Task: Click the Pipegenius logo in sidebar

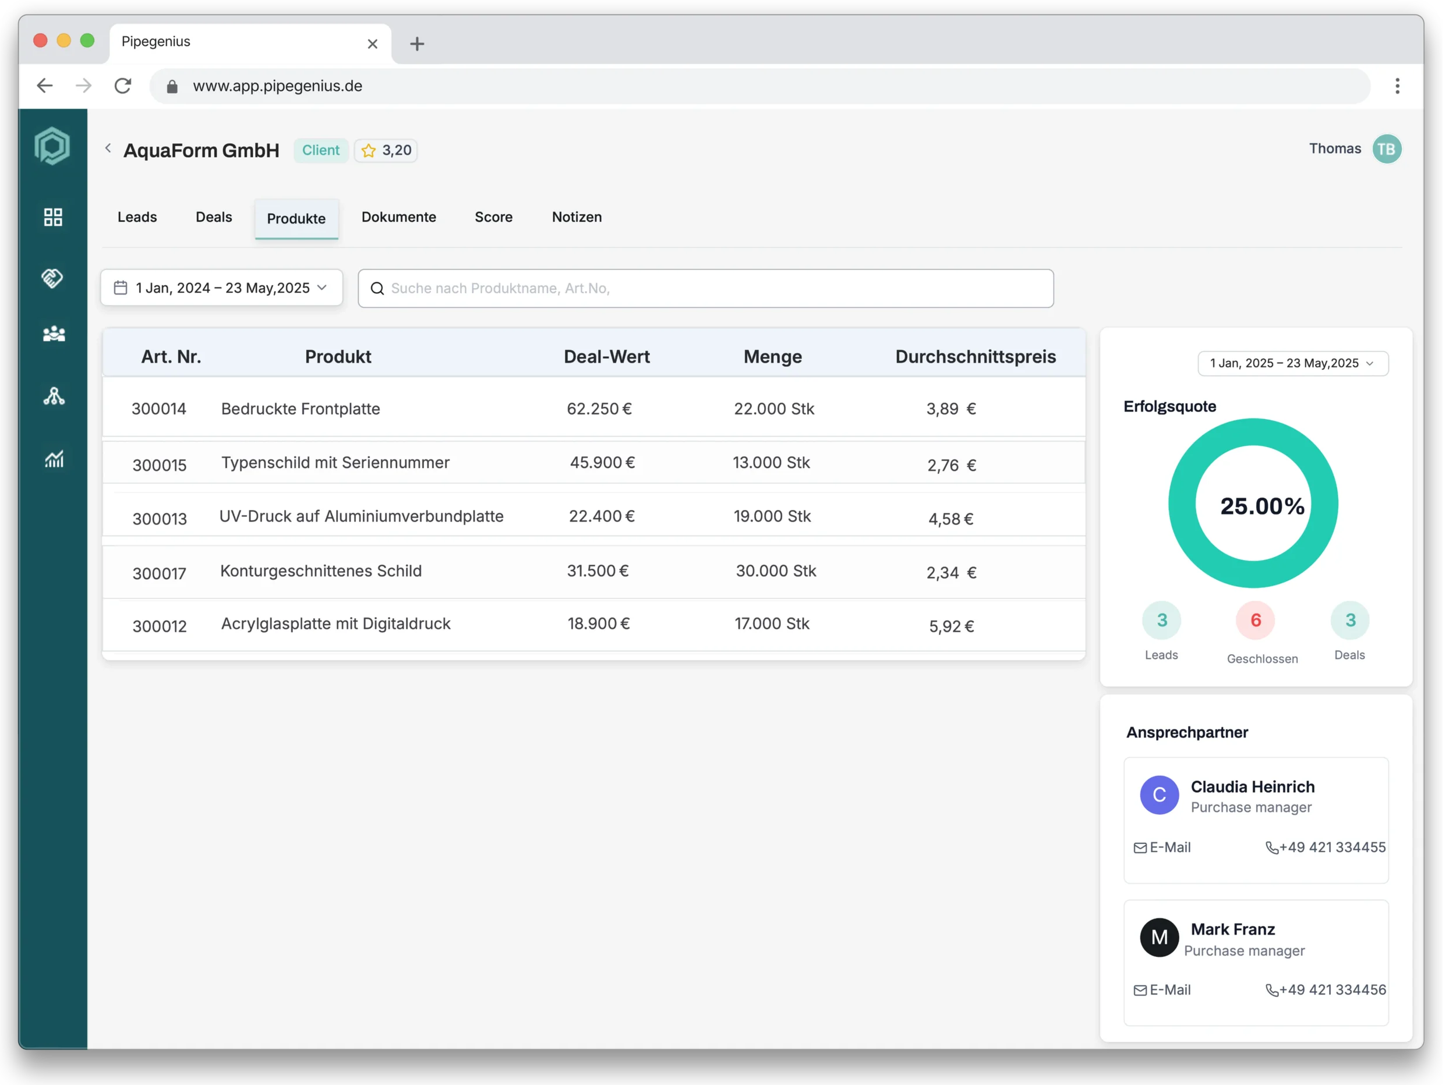Action: 52,146
